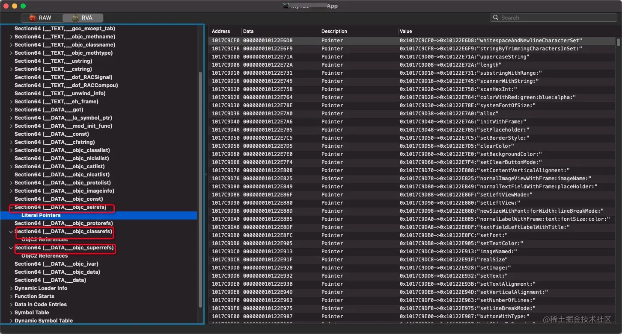This screenshot has height=334, width=622.
Task: Expand the Dynamic Symbol Table node
Action: 11,321
